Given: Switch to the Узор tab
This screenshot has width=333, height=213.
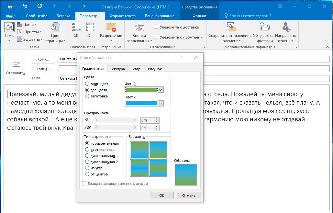Looking at the screenshot, I should tap(136, 69).
